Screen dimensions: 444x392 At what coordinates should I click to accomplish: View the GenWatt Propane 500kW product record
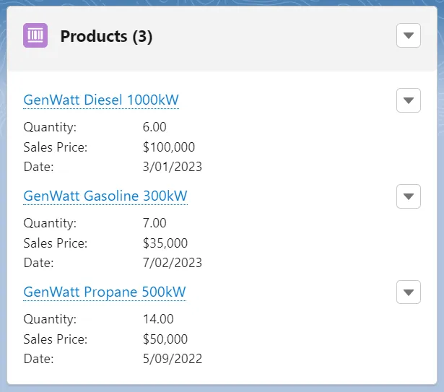point(105,292)
